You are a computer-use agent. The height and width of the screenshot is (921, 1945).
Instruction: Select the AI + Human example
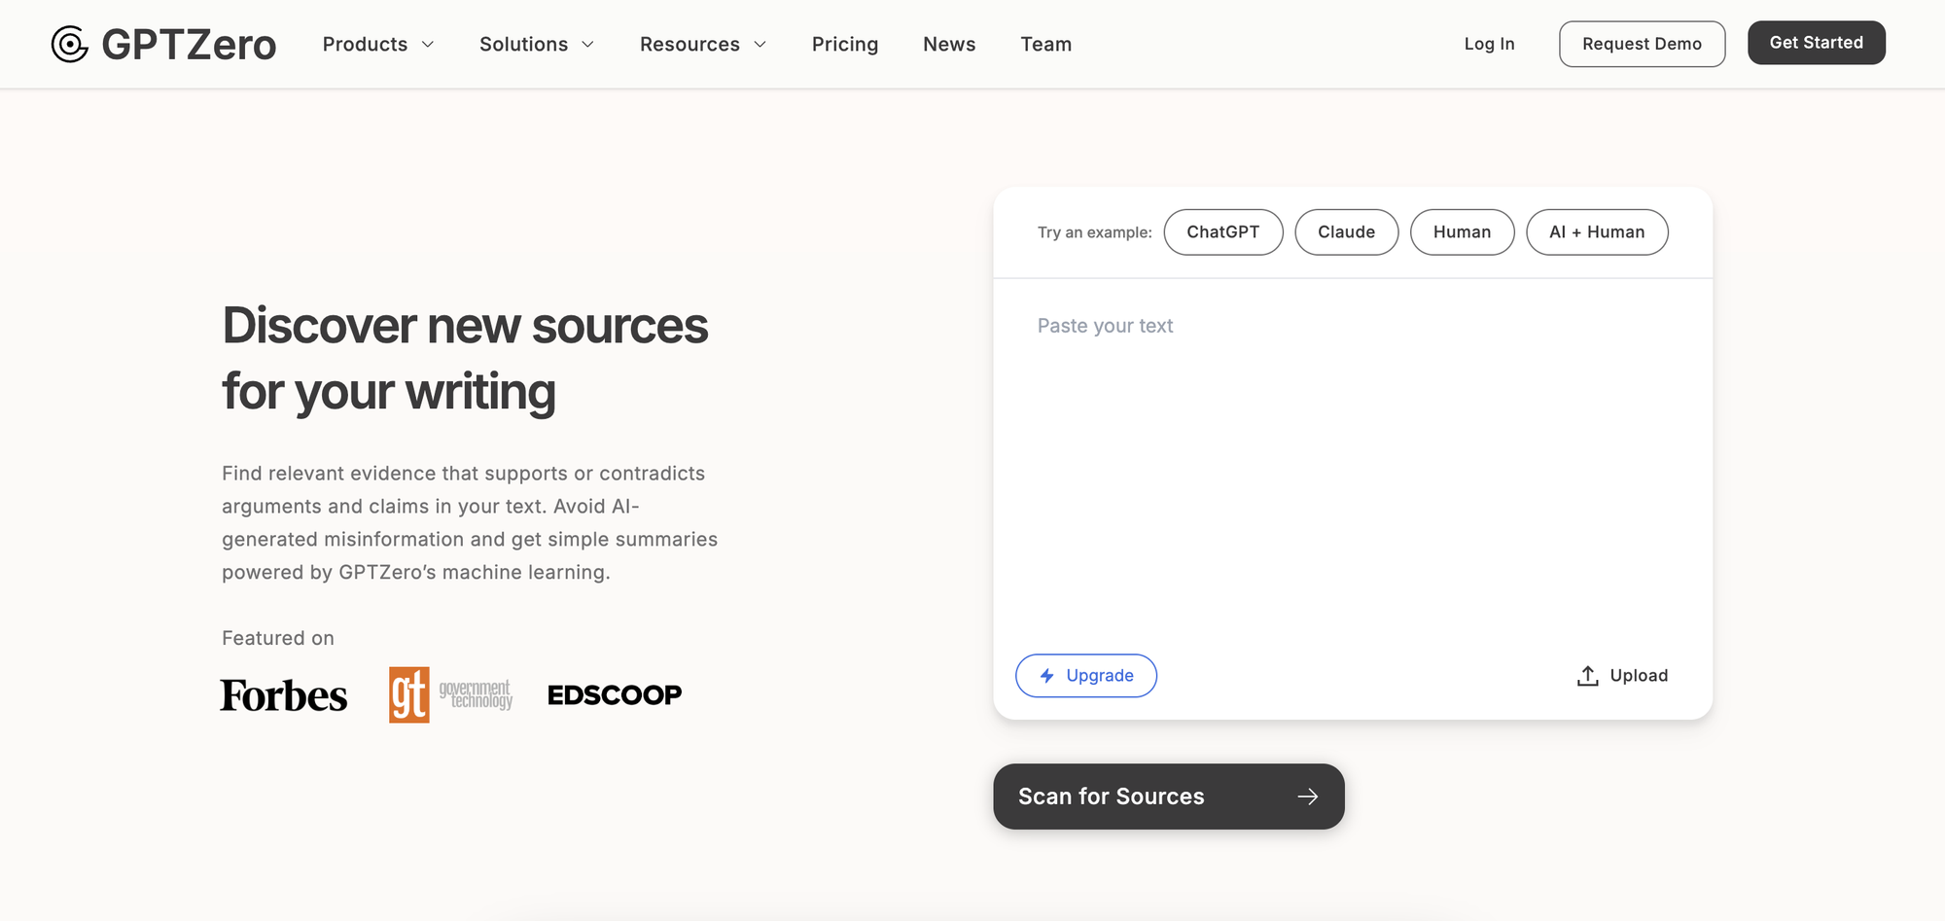(x=1597, y=232)
